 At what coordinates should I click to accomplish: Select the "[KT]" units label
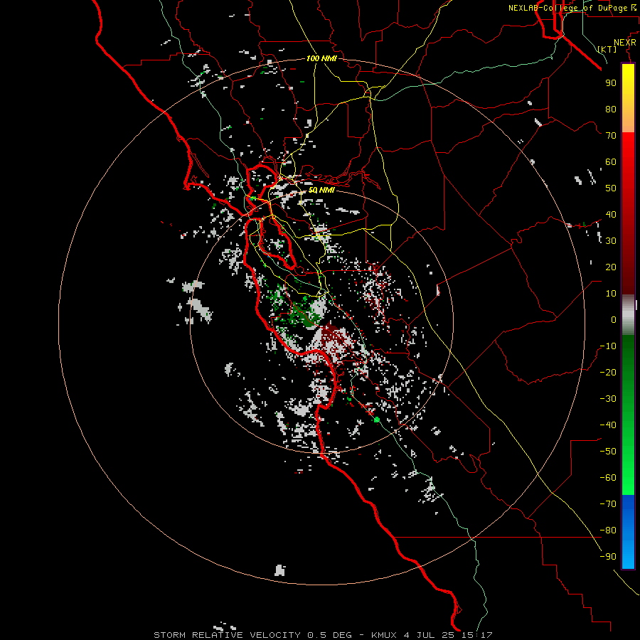pos(607,49)
